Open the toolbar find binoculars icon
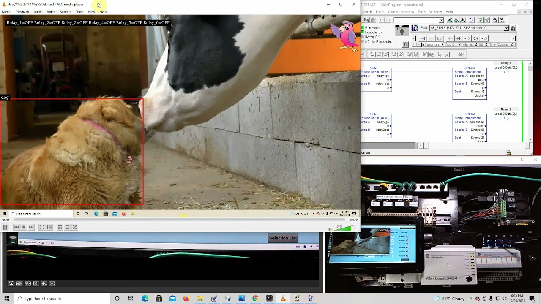The height and width of the screenshot is (304, 541). [x=449, y=20]
